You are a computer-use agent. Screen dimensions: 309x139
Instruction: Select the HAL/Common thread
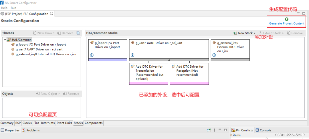tap(19, 40)
